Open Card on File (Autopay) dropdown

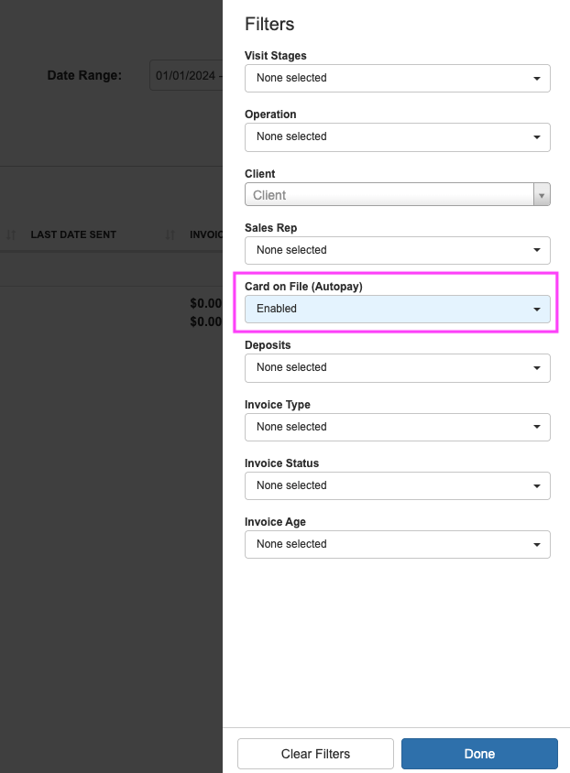pos(397,310)
